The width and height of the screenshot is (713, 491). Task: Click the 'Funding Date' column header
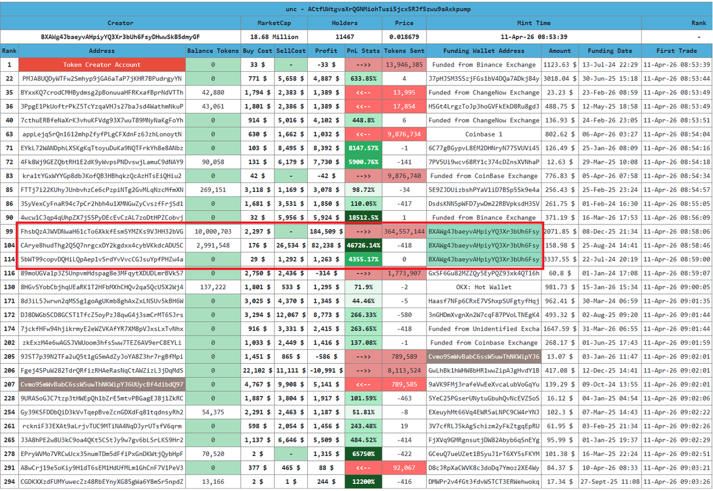click(x=610, y=51)
